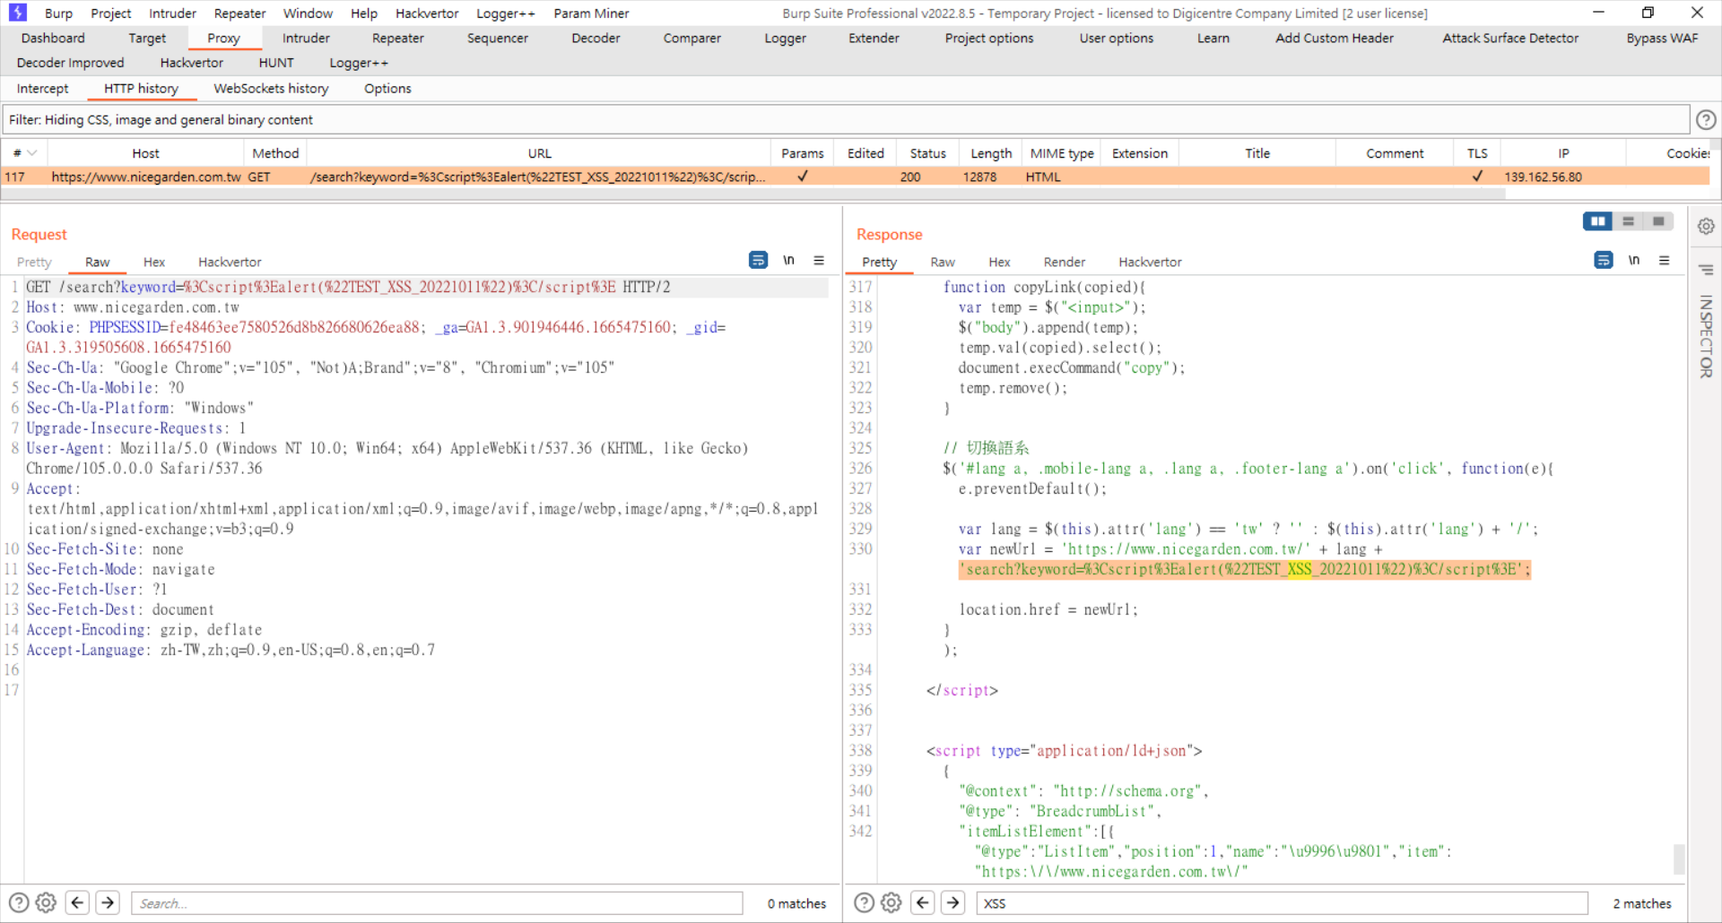Open Proxy Options sub-tab
Screen dimensions: 1722x923
pyautogui.click(x=387, y=89)
